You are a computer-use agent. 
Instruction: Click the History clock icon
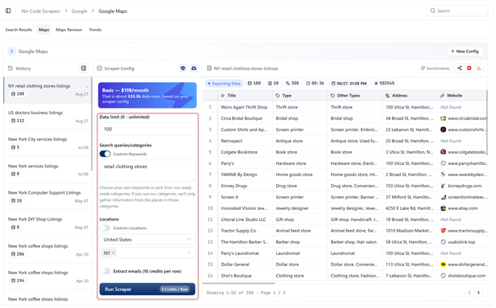[x=10, y=68]
